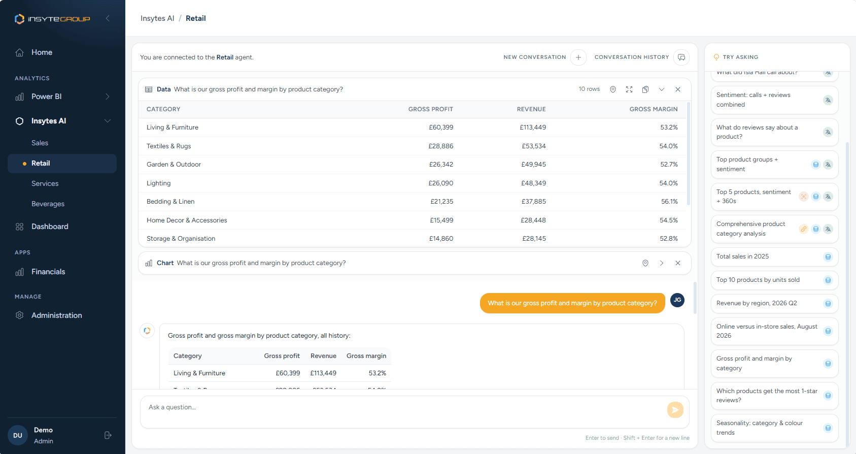Close the Data panel
This screenshot has height=454, width=856.
[678, 89]
